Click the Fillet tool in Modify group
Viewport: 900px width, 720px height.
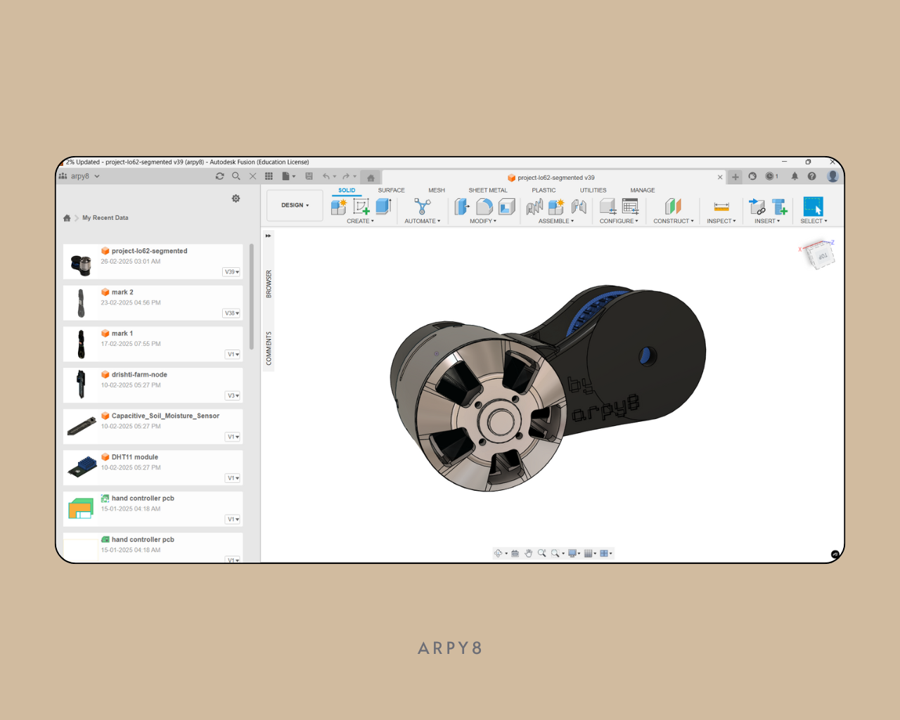484,206
